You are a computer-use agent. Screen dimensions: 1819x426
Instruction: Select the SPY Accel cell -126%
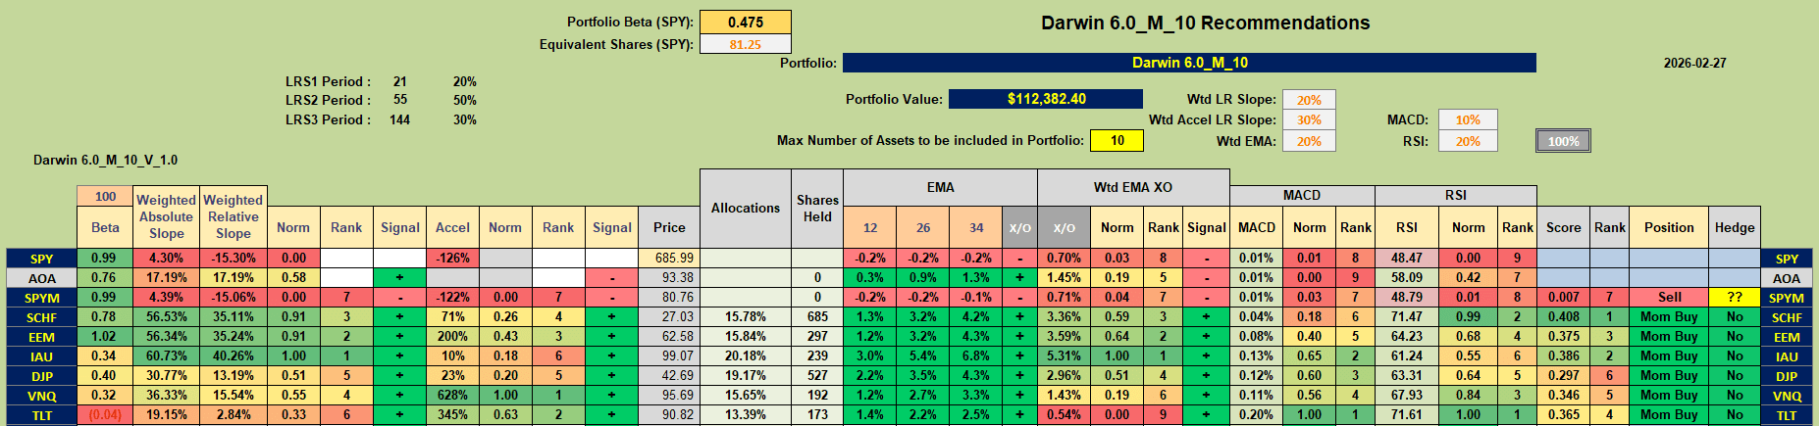pyautogui.click(x=452, y=258)
